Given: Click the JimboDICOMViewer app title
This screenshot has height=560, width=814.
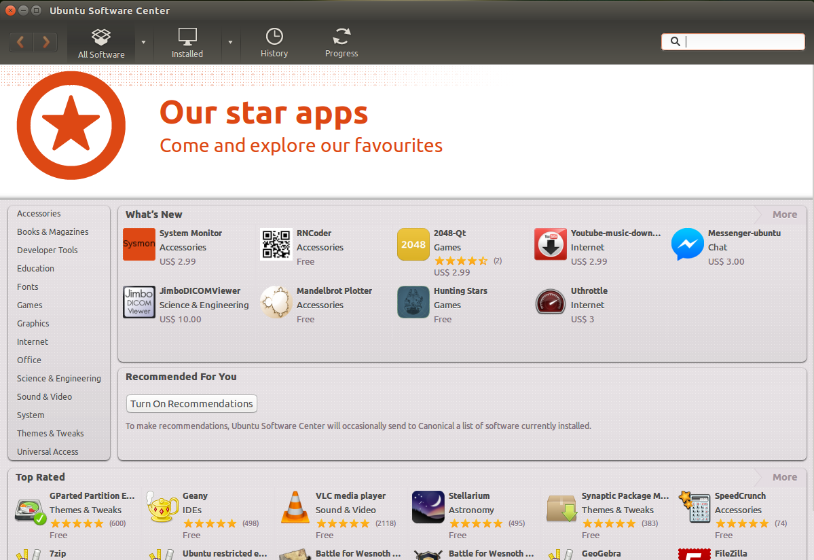Looking at the screenshot, I should click(200, 291).
